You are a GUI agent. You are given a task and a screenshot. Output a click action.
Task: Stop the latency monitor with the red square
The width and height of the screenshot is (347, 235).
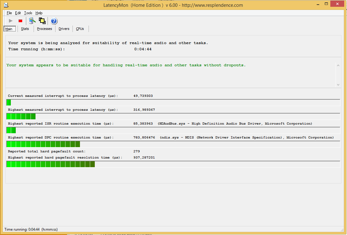point(20,21)
